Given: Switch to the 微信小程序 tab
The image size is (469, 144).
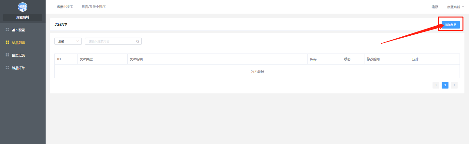Looking at the screenshot, I should coord(65,7).
